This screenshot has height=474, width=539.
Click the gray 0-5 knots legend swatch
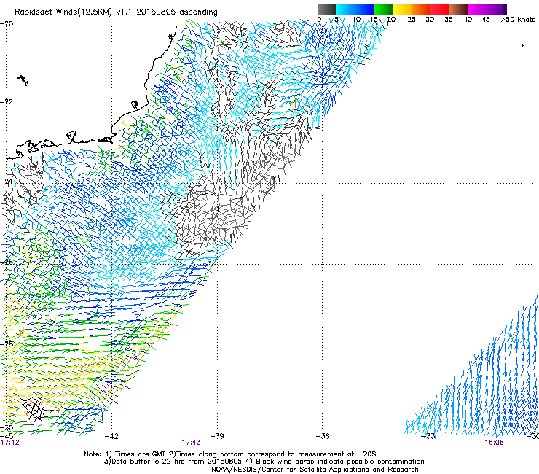(x=326, y=9)
